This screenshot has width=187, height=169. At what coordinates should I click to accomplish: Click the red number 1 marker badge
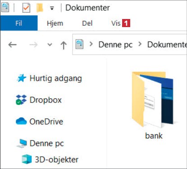(126, 23)
